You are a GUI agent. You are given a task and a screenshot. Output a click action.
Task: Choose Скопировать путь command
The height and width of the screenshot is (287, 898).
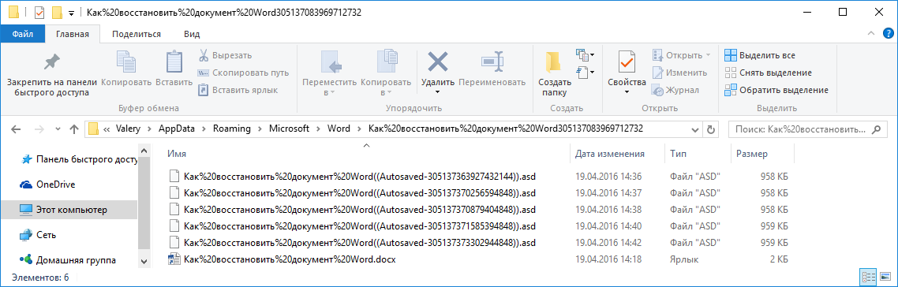tap(243, 73)
